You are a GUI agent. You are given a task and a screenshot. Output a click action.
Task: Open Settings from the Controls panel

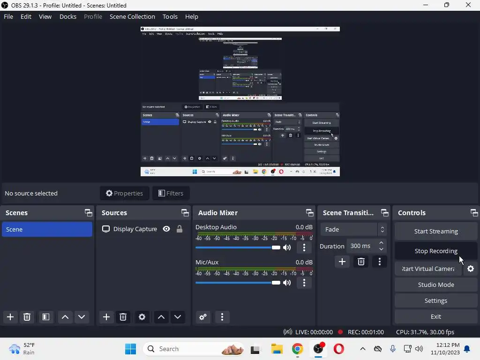tap(436, 300)
